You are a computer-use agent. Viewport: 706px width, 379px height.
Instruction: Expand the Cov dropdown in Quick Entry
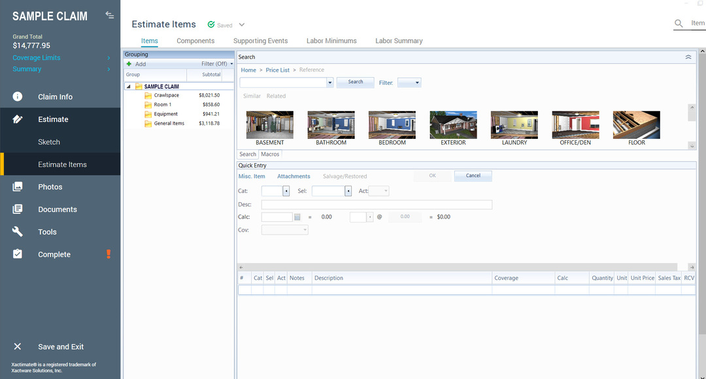pos(305,230)
